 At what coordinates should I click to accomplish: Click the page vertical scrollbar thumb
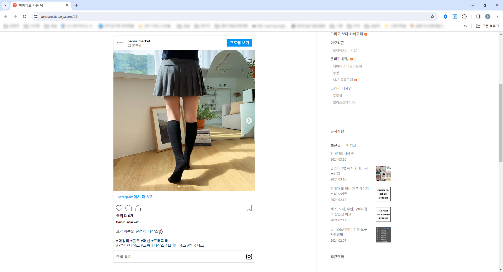pos(501,123)
